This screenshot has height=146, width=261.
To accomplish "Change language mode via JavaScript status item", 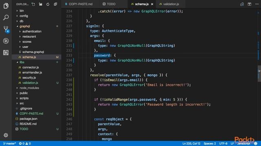I will click(243, 144).
